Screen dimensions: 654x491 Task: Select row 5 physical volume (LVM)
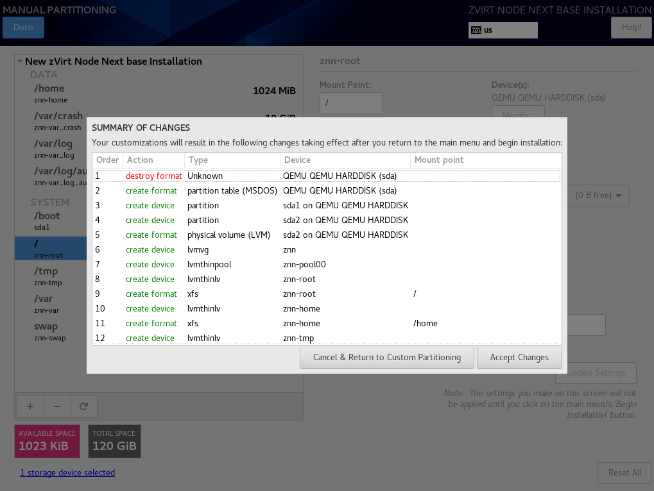click(x=327, y=235)
